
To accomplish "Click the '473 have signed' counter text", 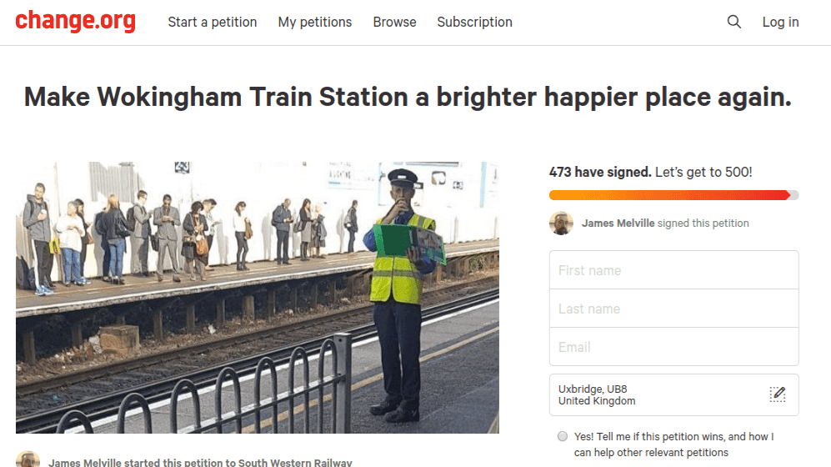I will pyautogui.click(x=600, y=172).
